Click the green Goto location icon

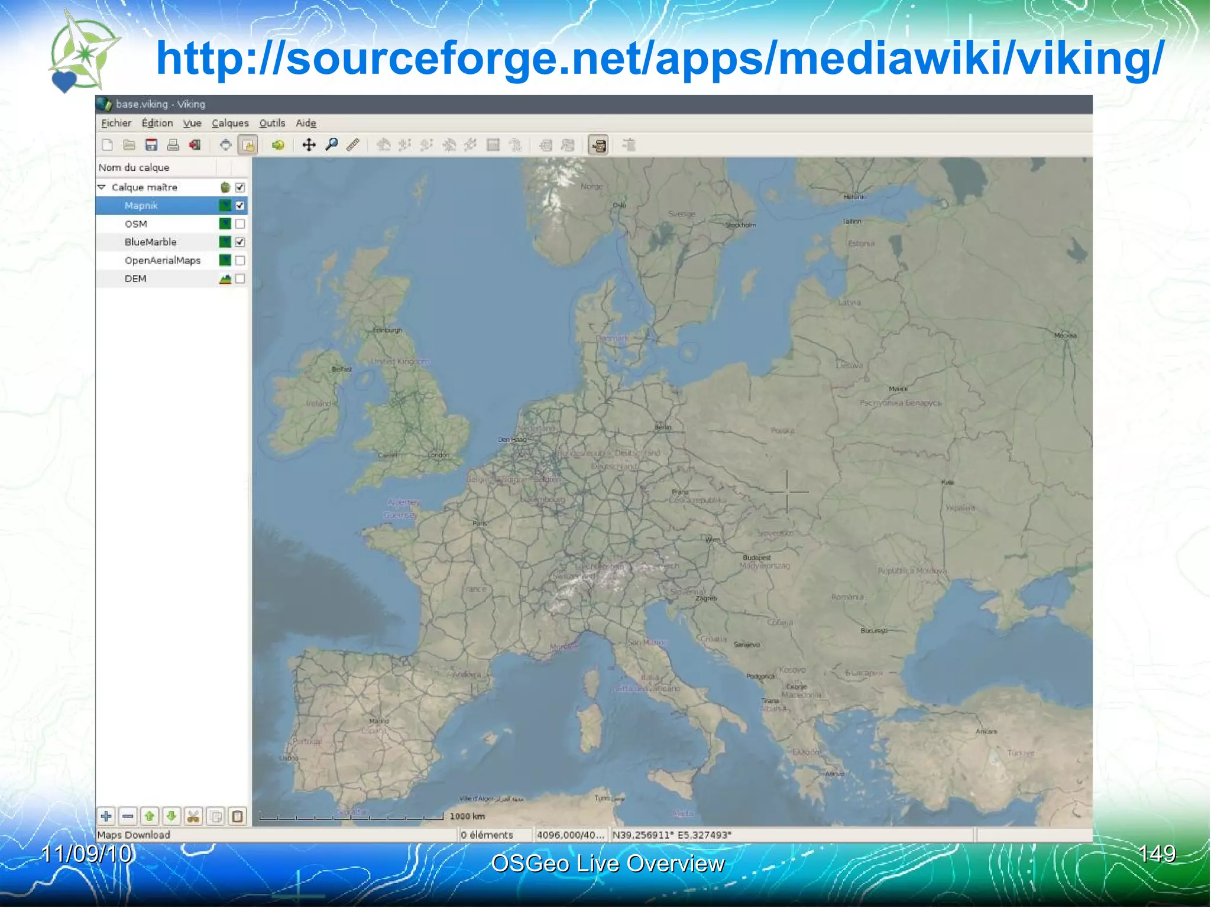coord(278,145)
